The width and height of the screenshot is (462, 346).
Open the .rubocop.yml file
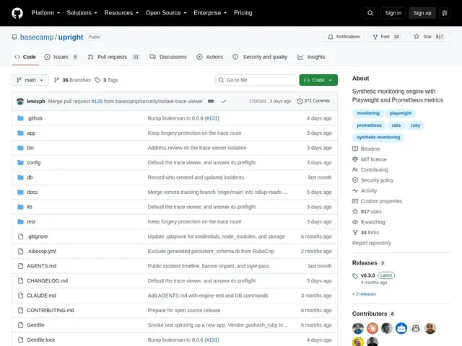coord(42,252)
